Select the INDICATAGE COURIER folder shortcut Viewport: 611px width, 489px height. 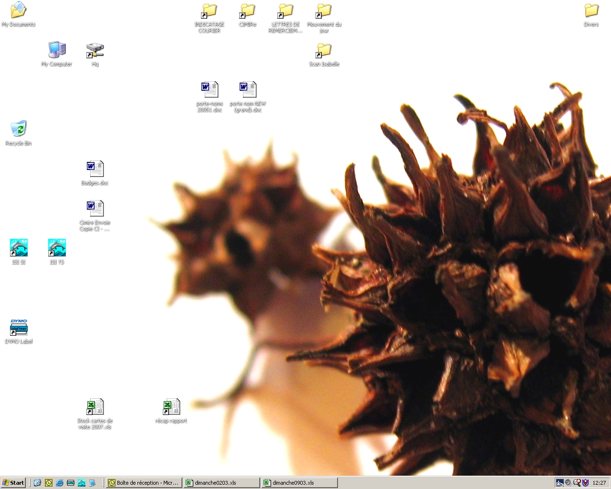[x=210, y=18]
